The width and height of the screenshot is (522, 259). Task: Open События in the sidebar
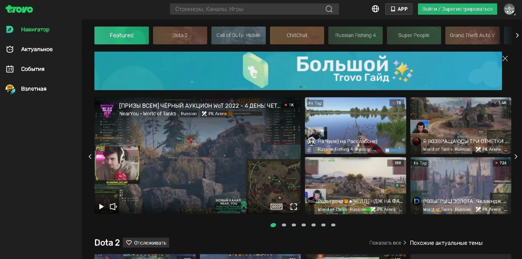coord(33,69)
